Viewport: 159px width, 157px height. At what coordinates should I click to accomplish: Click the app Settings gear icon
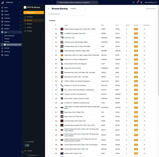pyautogui.click(x=25, y=31)
